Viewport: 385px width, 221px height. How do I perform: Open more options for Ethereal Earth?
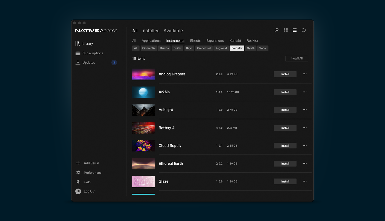[x=304, y=163]
